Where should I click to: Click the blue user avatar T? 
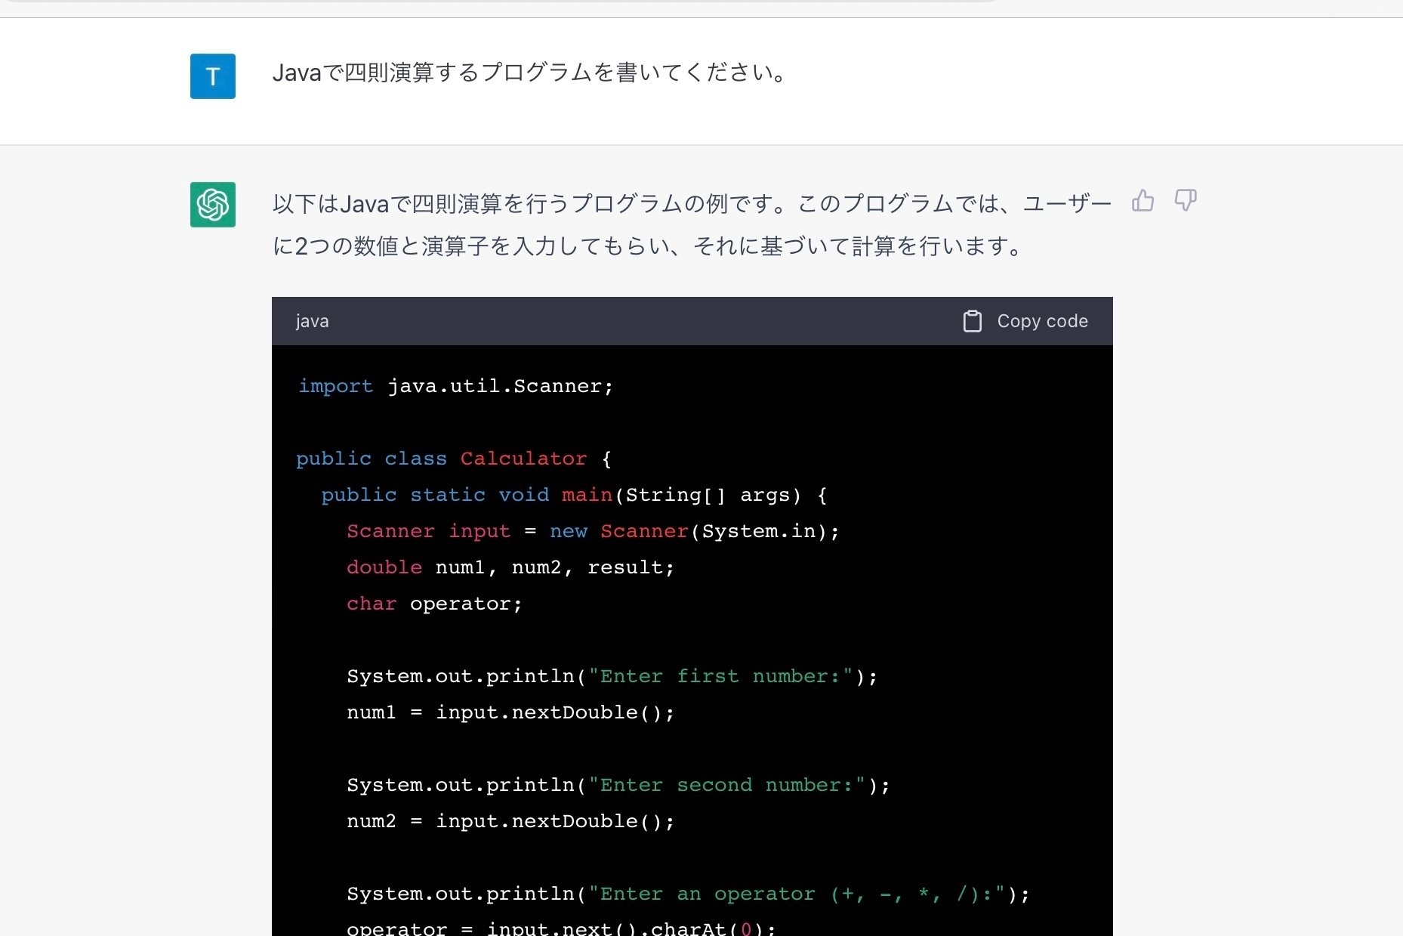tap(213, 76)
